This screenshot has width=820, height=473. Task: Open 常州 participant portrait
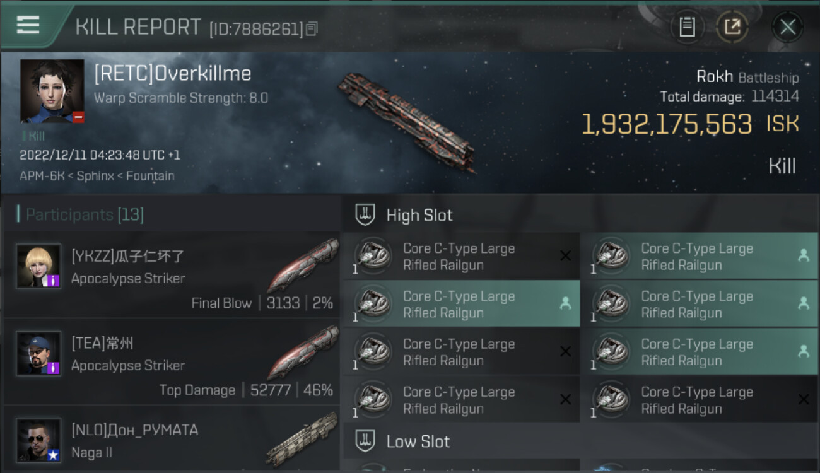click(x=39, y=353)
